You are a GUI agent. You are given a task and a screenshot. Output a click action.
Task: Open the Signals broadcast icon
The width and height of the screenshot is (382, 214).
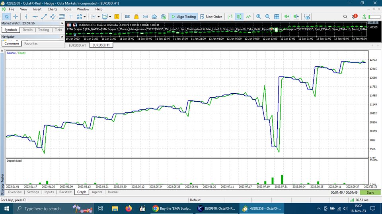coord(145,17)
